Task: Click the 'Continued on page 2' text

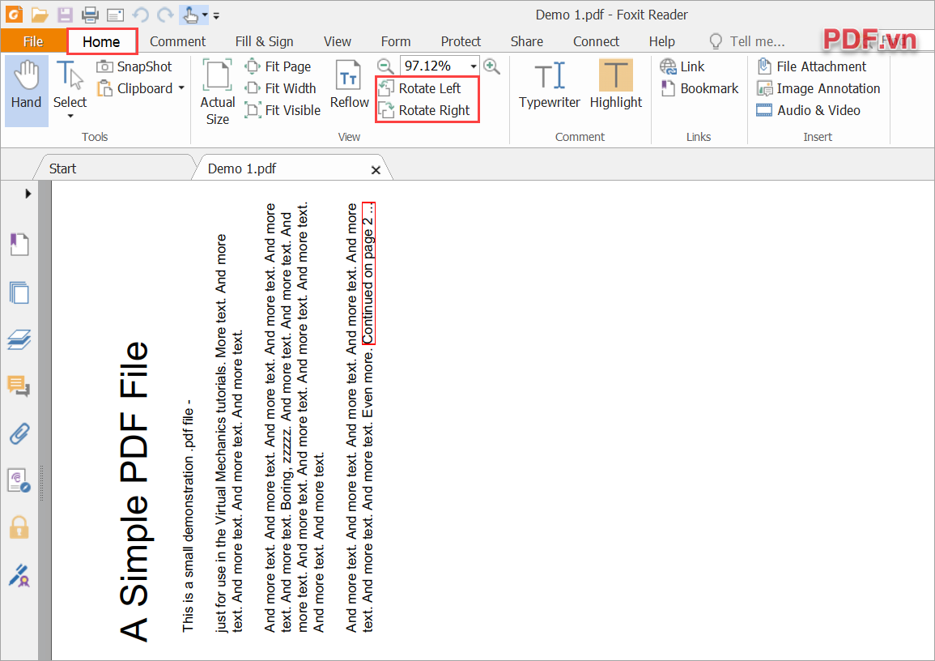Action: pyautogui.click(x=368, y=273)
